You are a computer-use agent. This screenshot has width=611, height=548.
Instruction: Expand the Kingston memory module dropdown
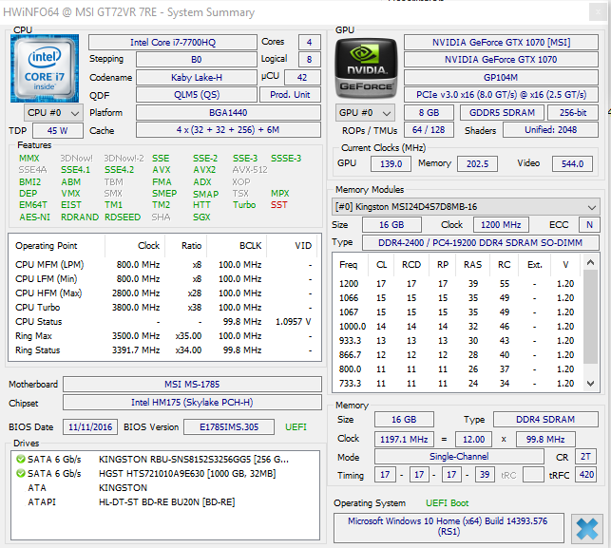coord(466,207)
